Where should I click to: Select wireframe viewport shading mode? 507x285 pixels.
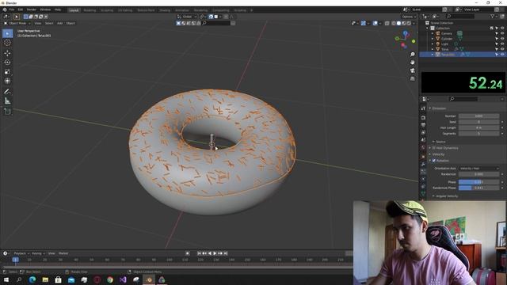[394, 23]
